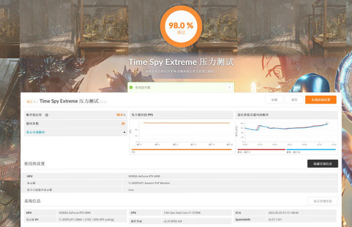Screen dimensions: 352x227
Task: Click the 显示详细信息 button in 系统信息
Action: click(323, 201)
